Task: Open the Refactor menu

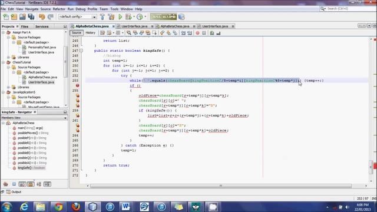Action: [59, 9]
